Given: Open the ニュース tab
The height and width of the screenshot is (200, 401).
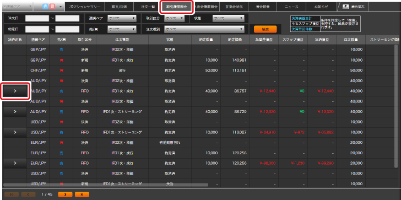Looking at the screenshot, I should pyautogui.click(x=291, y=7).
